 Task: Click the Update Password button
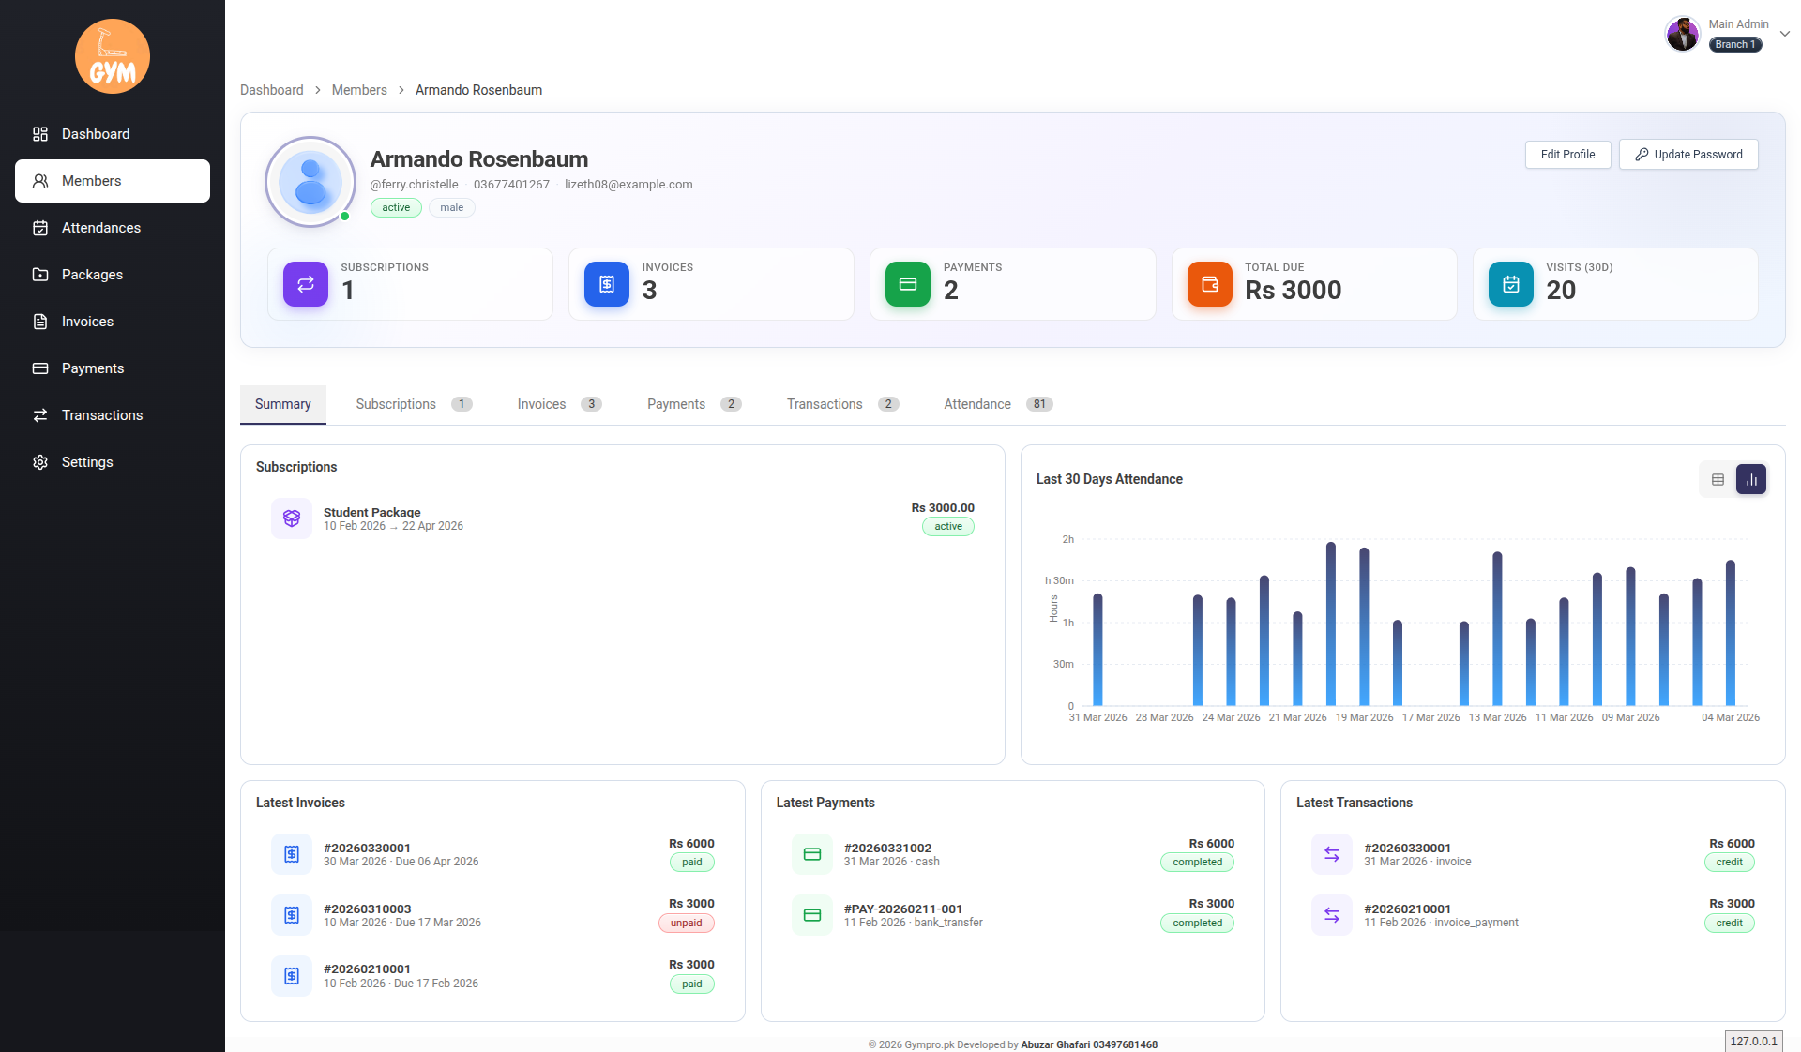pos(1687,154)
